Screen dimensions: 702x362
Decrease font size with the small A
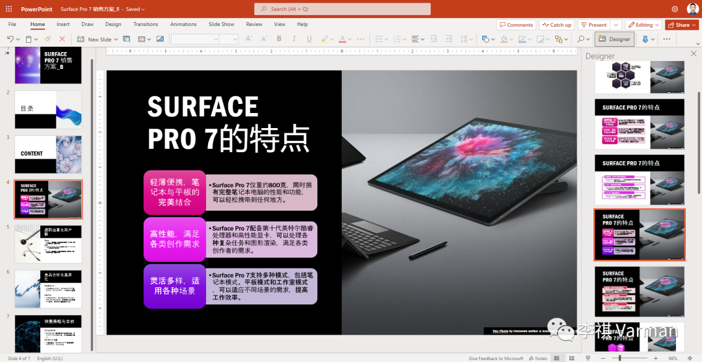(x=264, y=40)
